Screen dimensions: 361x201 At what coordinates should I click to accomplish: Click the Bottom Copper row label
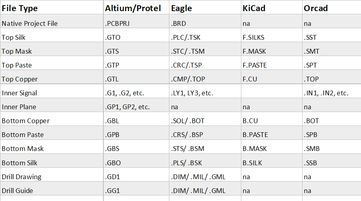tap(26, 121)
